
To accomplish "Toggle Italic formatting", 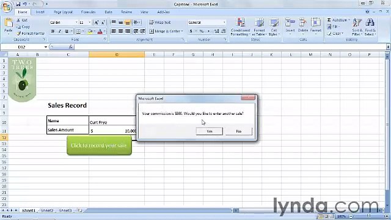I will 60,31.
